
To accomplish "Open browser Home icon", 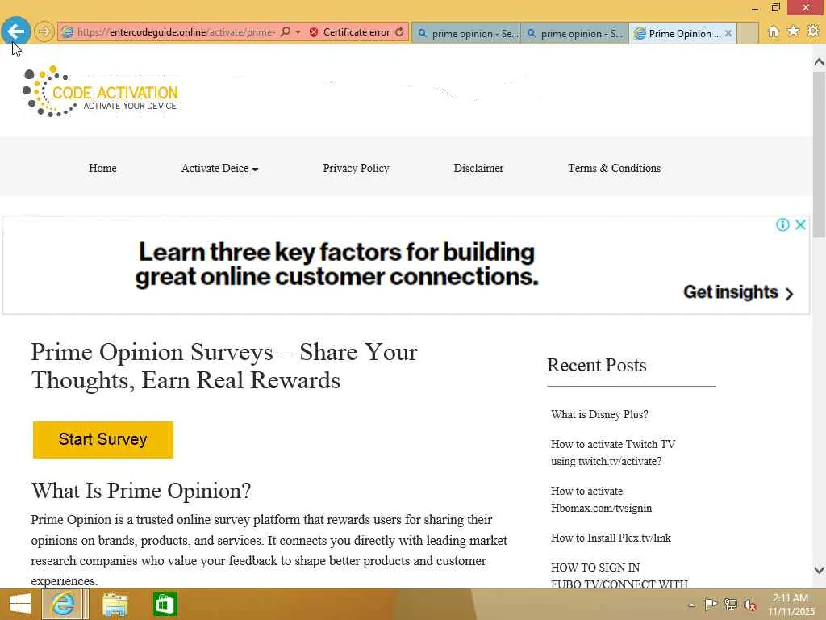I will (x=774, y=31).
